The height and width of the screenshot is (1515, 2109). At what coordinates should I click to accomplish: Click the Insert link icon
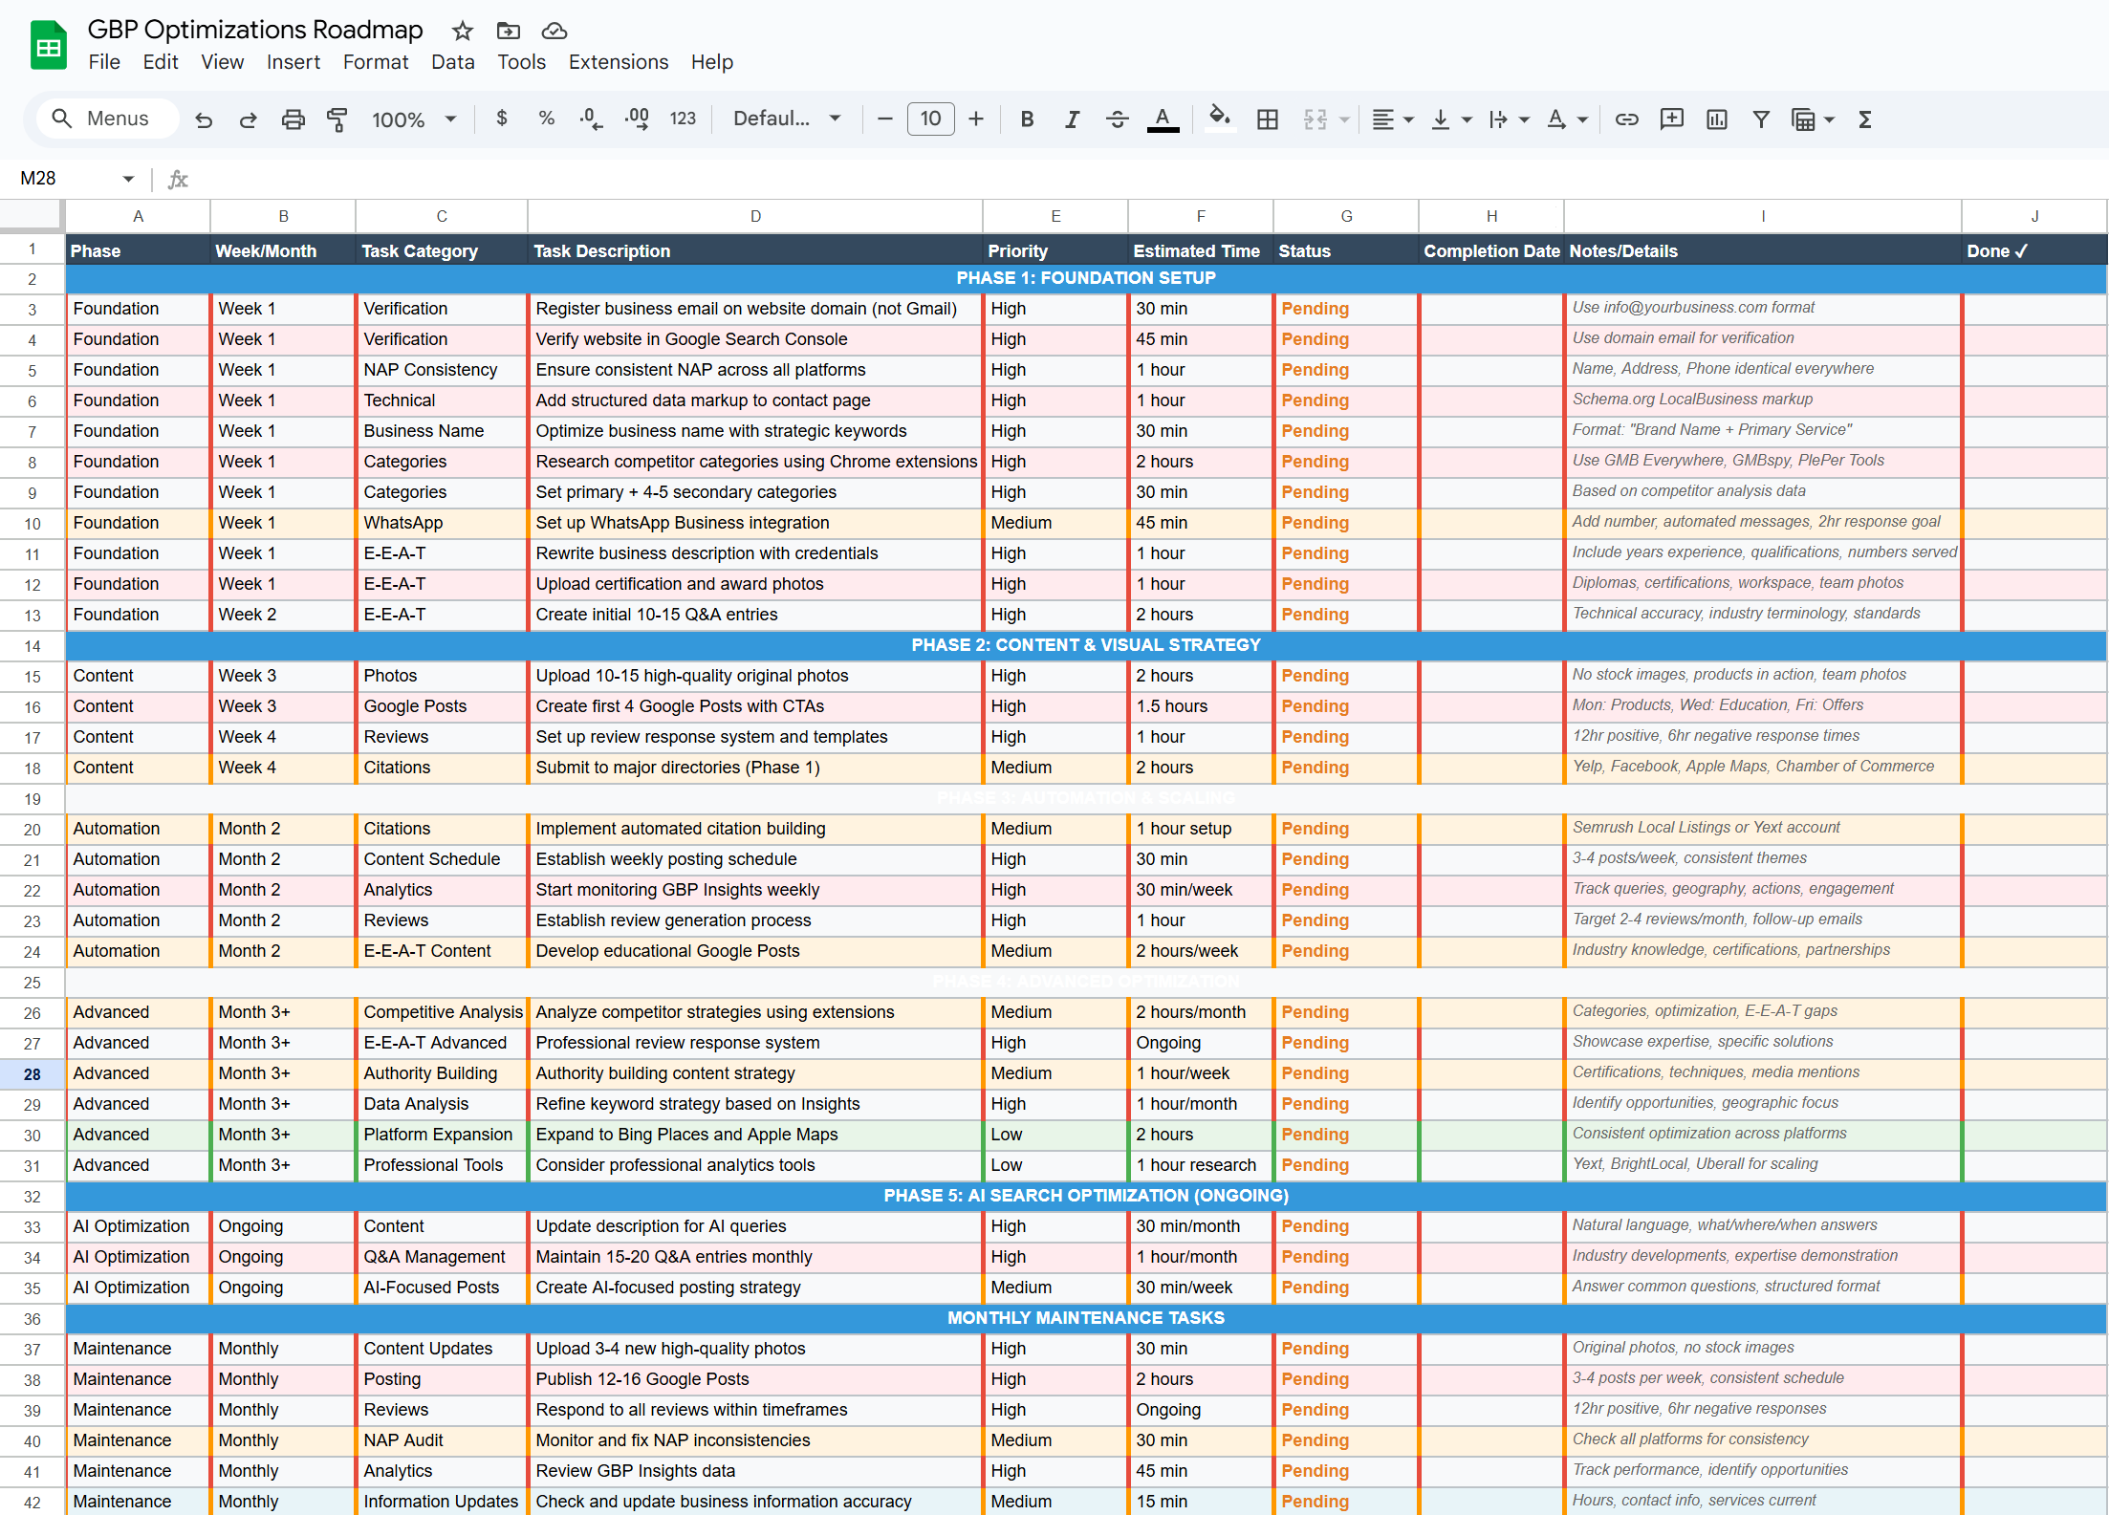coord(1626,119)
